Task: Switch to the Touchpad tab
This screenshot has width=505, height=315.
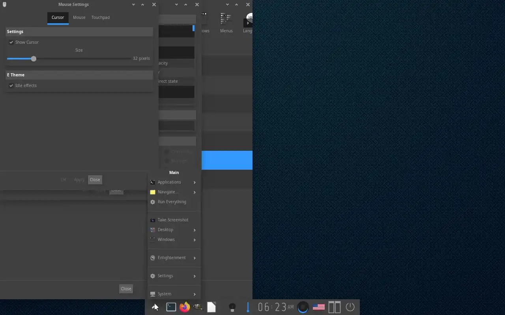Action: [101, 17]
